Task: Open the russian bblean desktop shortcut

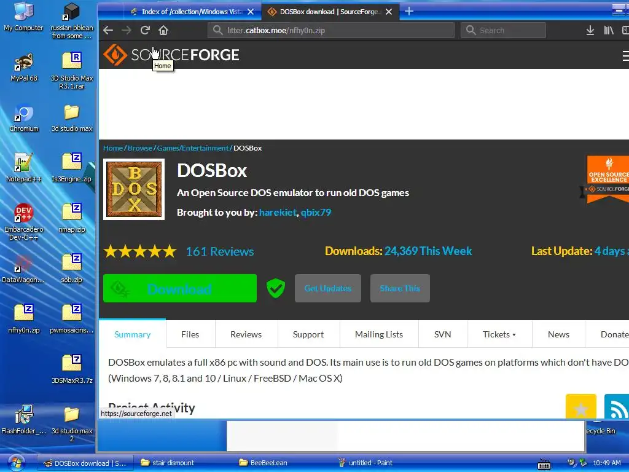Action: 72,21
